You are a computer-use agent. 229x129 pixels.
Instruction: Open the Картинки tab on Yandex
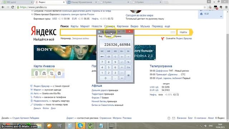click(x=123, y=26)
